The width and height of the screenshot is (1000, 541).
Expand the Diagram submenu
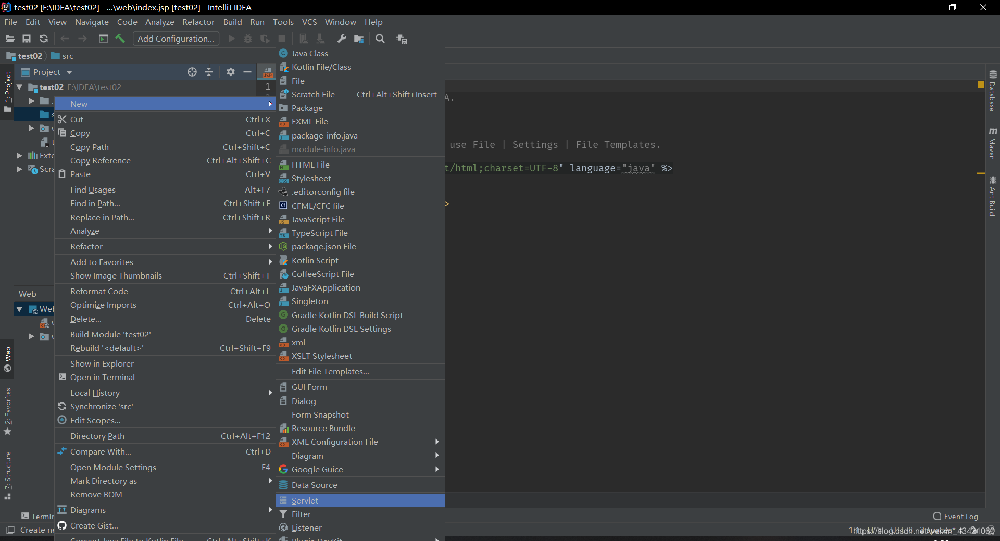pyautogui.click(x=360, y=456)
